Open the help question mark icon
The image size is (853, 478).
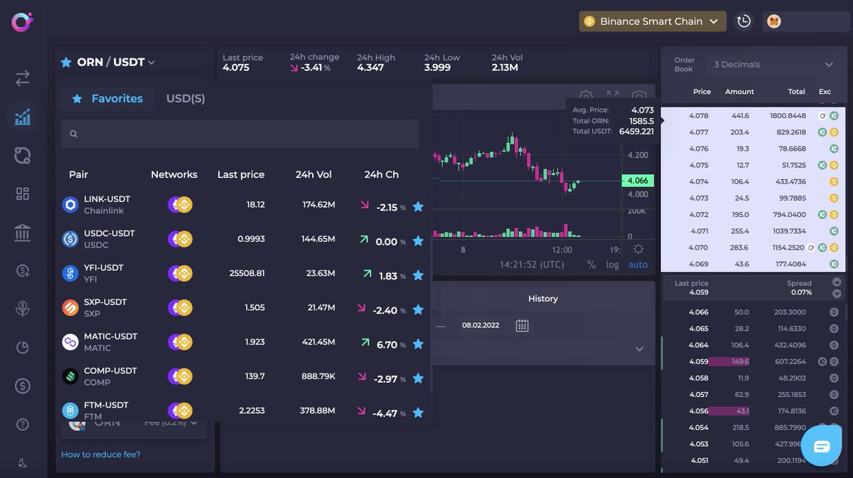coord(23,425)
